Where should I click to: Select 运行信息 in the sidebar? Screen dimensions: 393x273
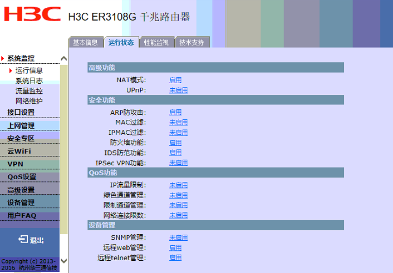[29, 70]
